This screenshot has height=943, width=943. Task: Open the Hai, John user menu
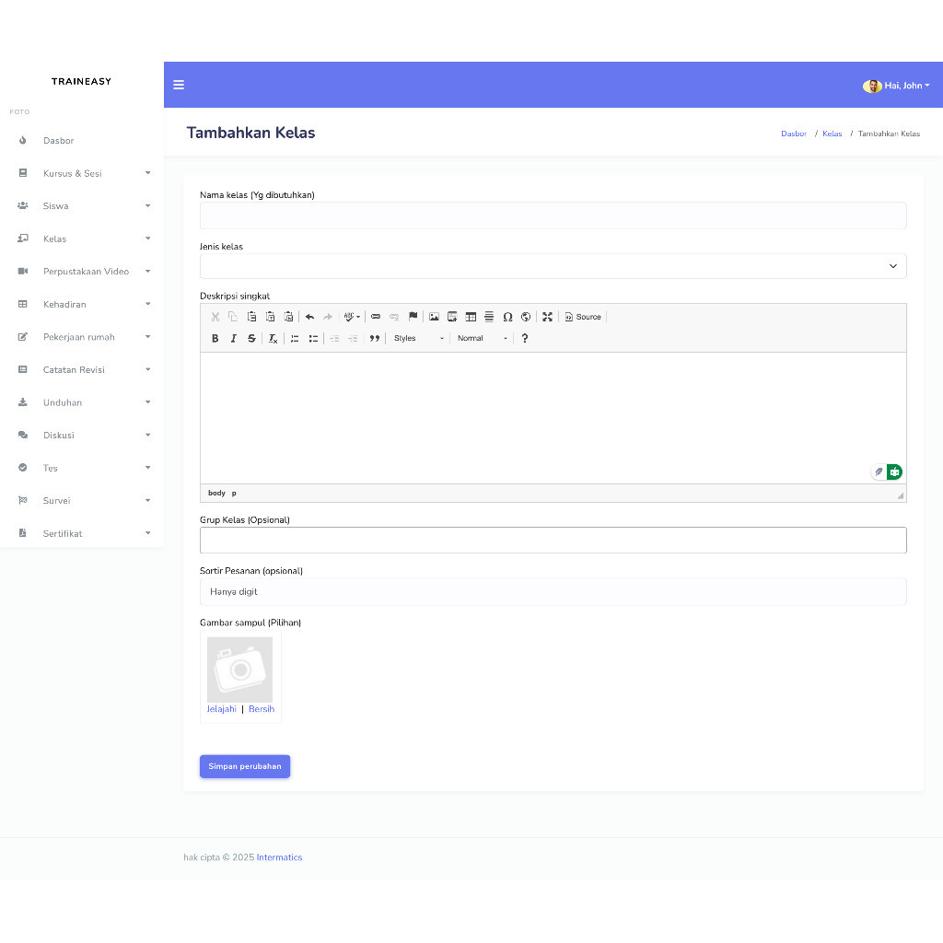[x=896, y=86]
